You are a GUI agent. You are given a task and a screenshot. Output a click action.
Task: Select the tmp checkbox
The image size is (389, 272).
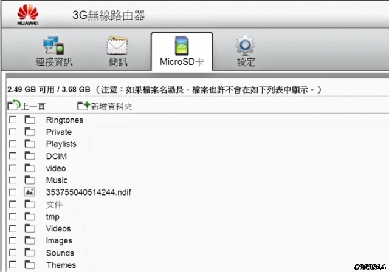pos(13,216)
